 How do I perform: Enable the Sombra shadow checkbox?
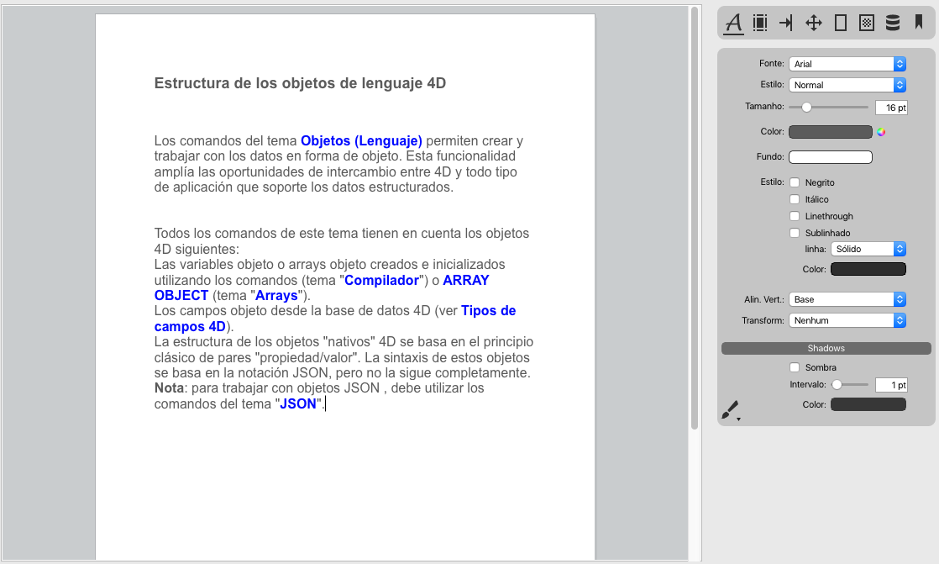click(795, 367)
